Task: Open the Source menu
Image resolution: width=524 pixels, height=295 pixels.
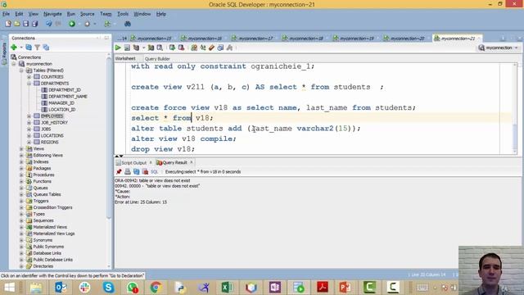Action: [x=88, y=14]
